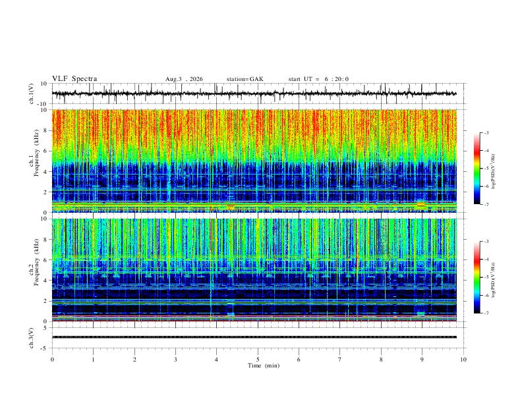Click the Time (min) axis label
Viewport: 522px width, 403px height.
coord(264,365)
